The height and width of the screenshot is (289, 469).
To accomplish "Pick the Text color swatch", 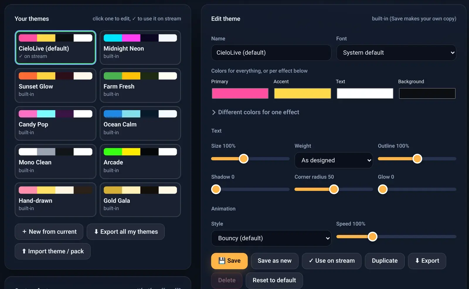I will click(x=365, y=93).
